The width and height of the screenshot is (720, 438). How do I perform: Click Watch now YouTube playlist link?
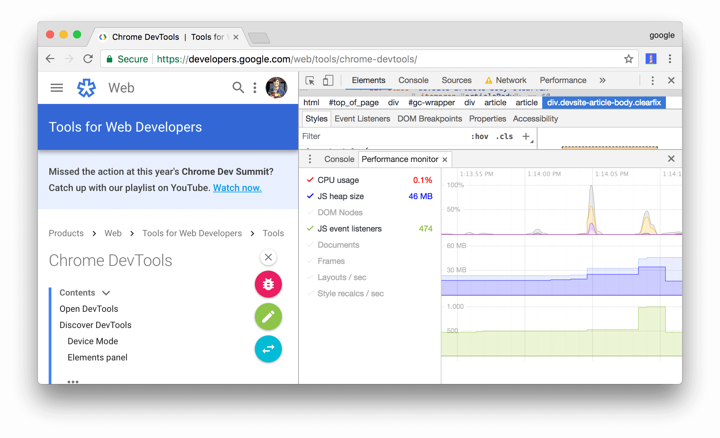click(237, 186)
